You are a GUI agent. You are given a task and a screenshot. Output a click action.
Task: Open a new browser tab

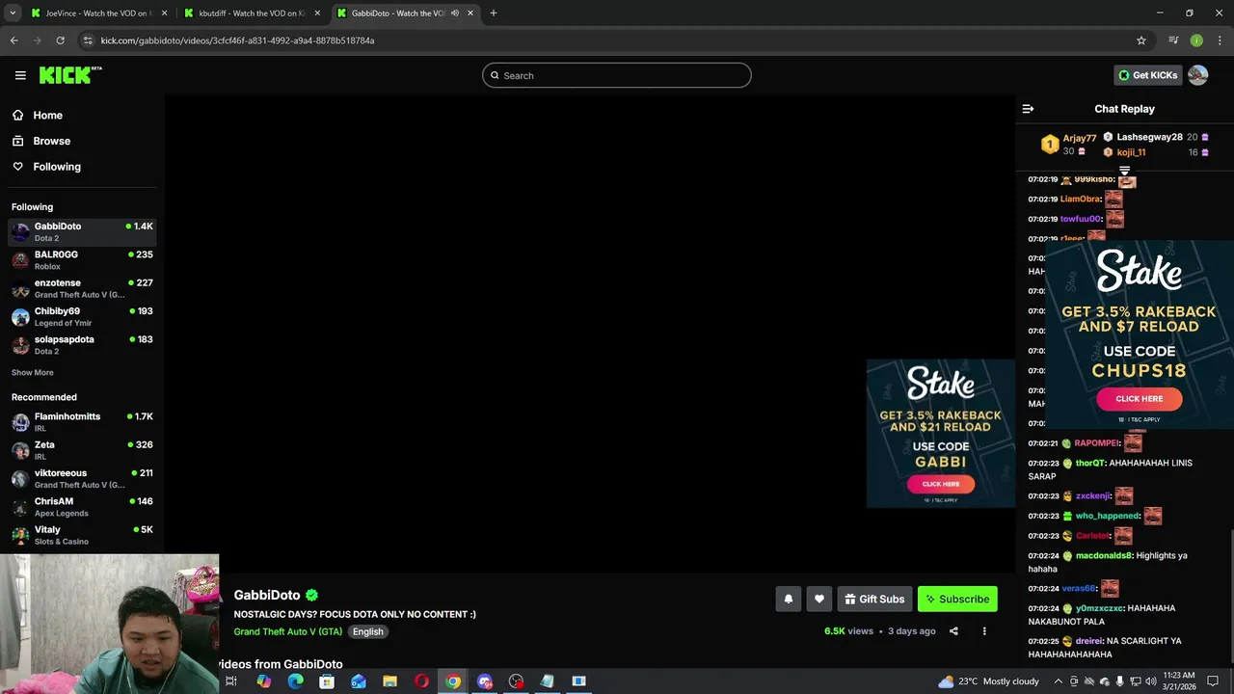tap(494, 13)
